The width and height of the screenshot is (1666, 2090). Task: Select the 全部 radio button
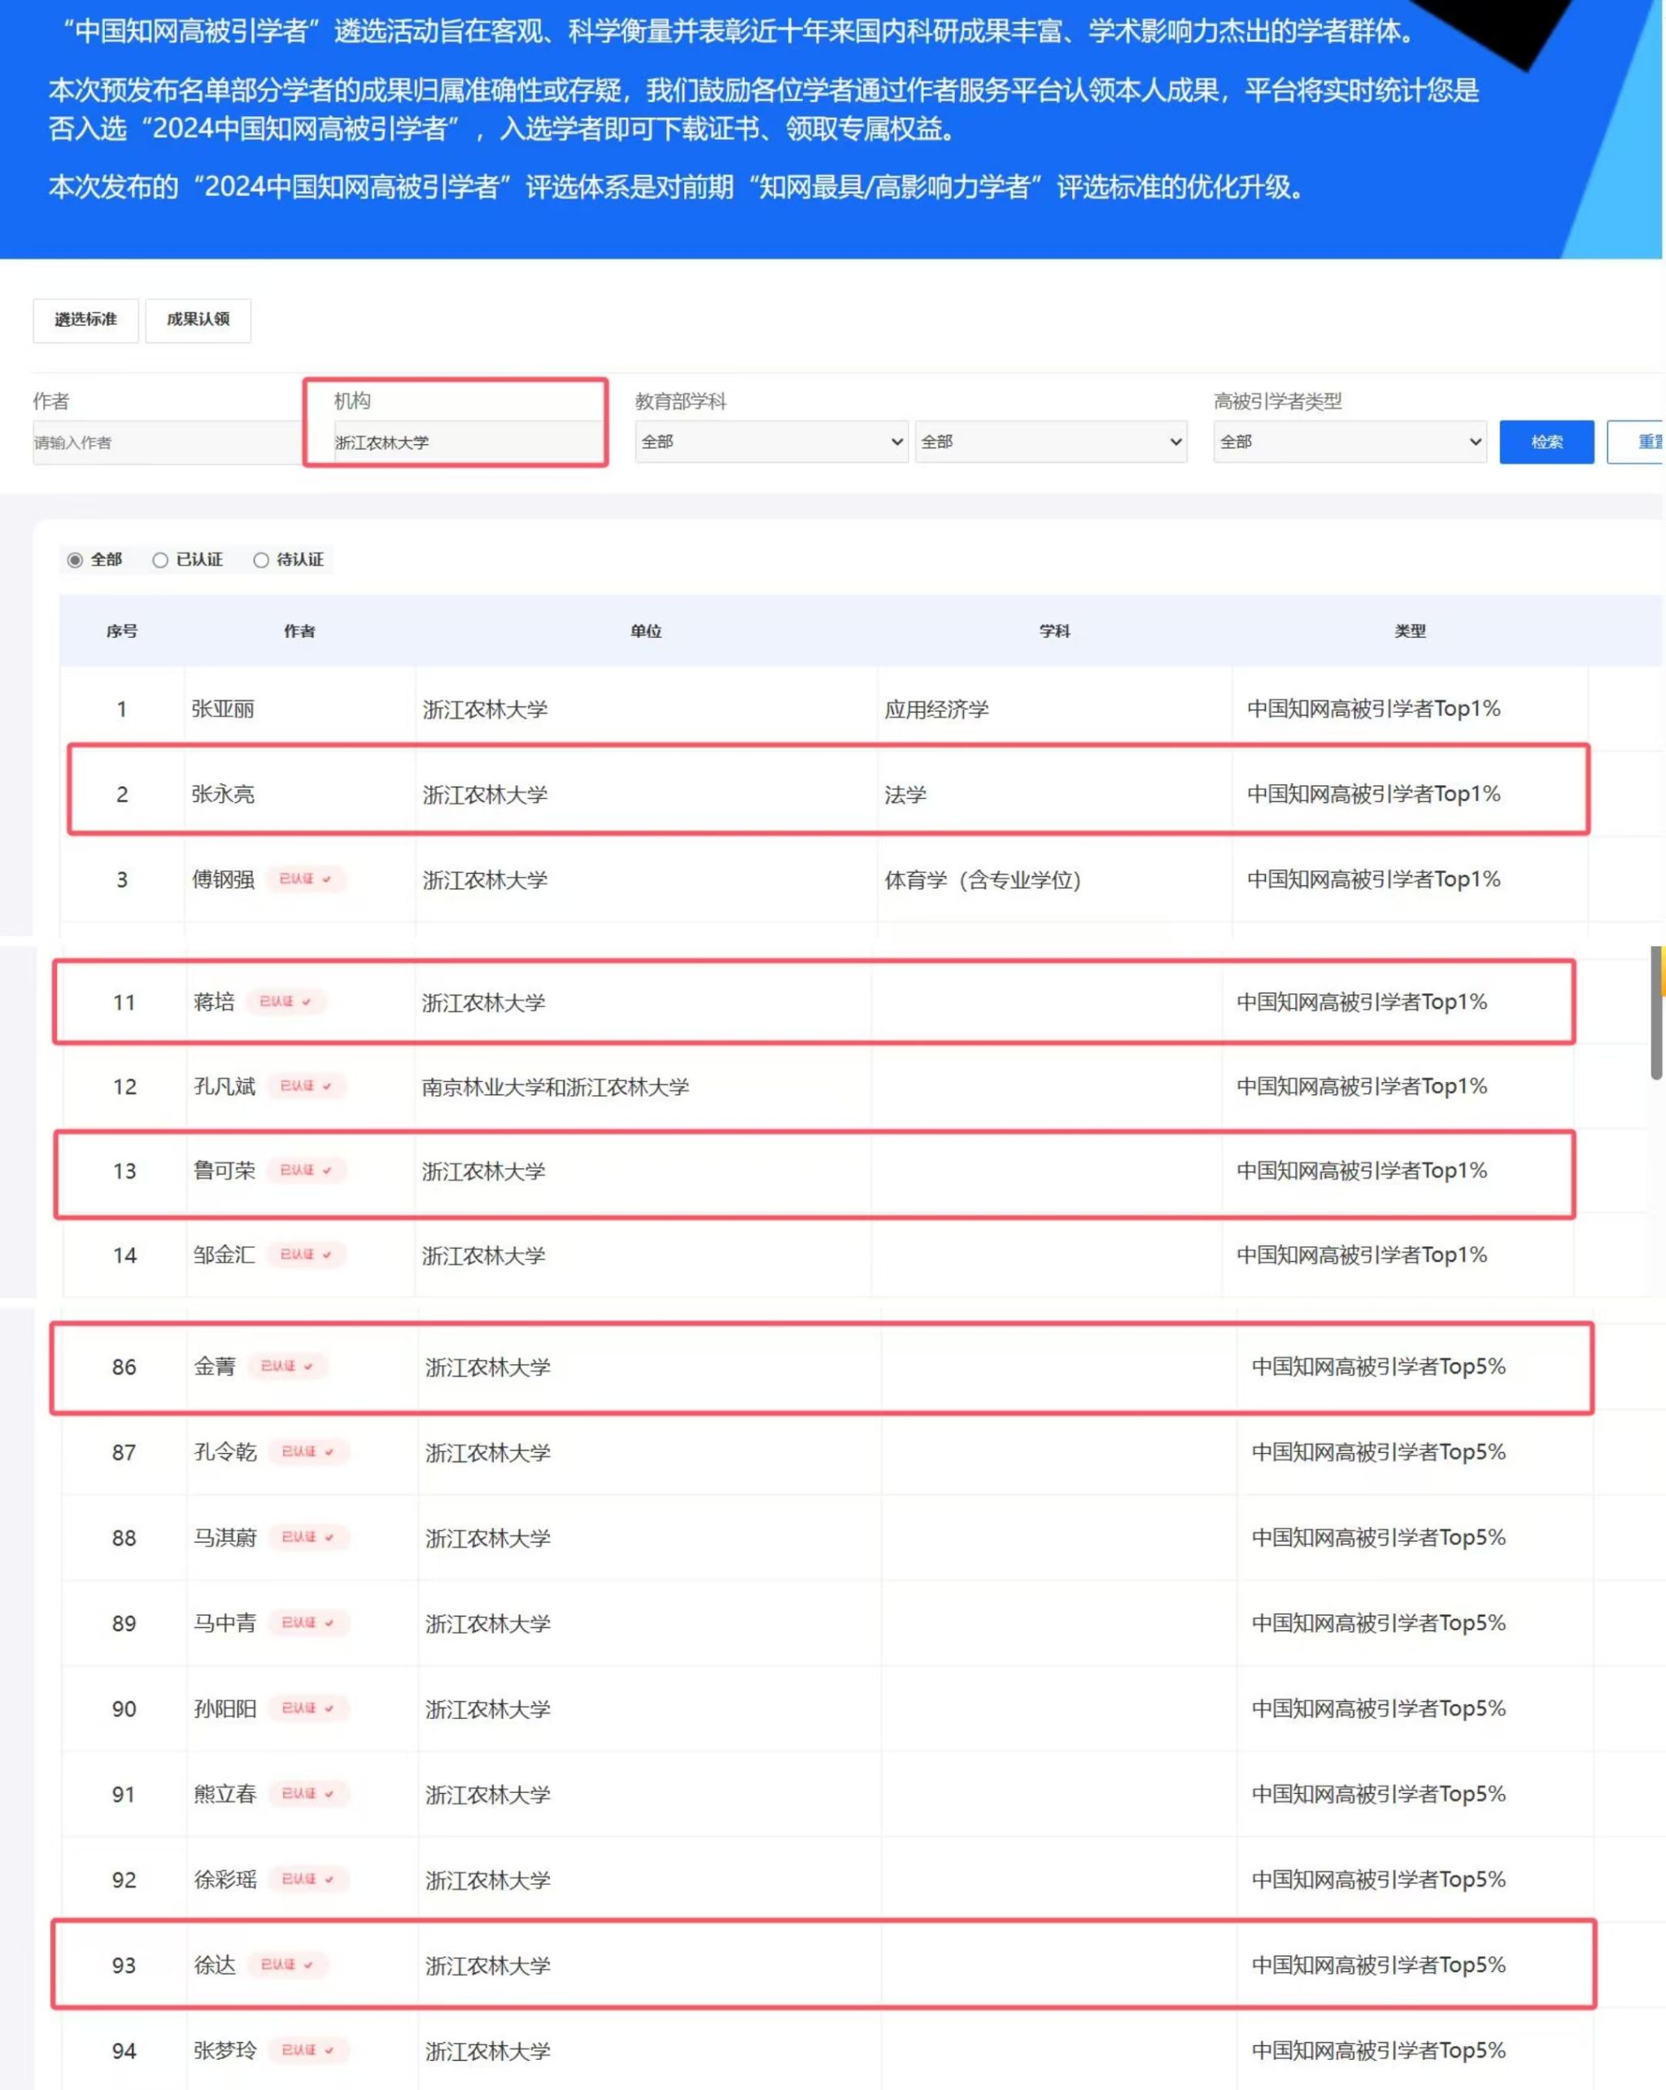point(75,561)
